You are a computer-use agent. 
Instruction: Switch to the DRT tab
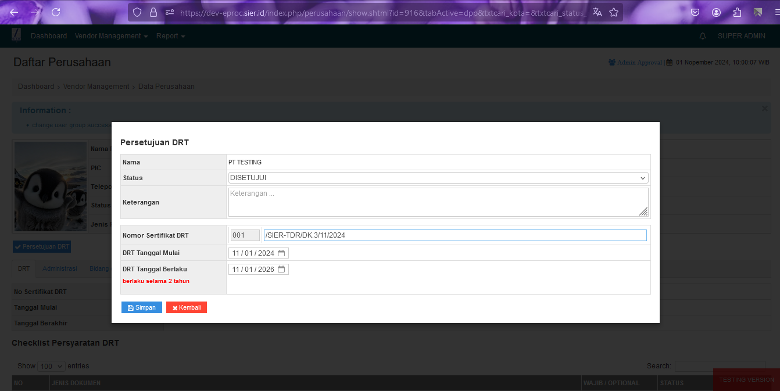24,269
